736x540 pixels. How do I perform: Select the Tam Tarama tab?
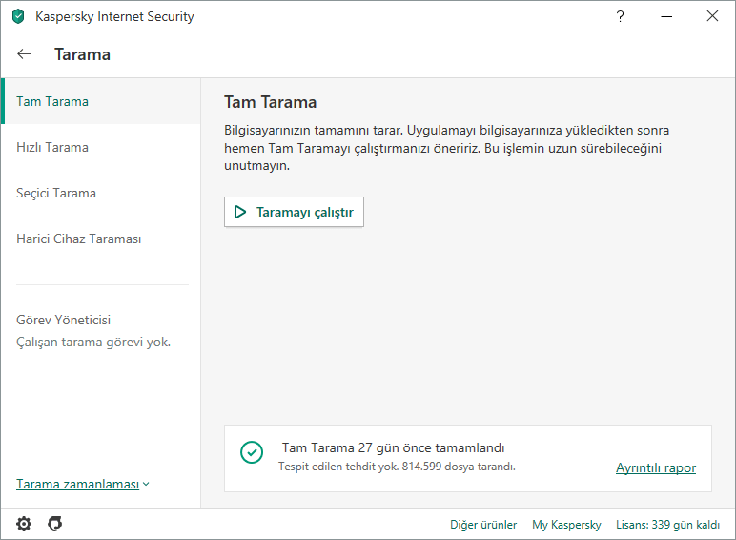click(52, 101)
